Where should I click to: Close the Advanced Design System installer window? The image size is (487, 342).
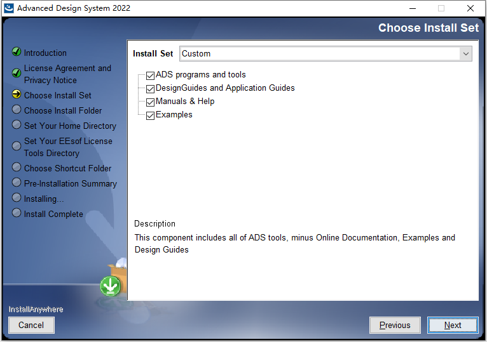click(470, 8)
